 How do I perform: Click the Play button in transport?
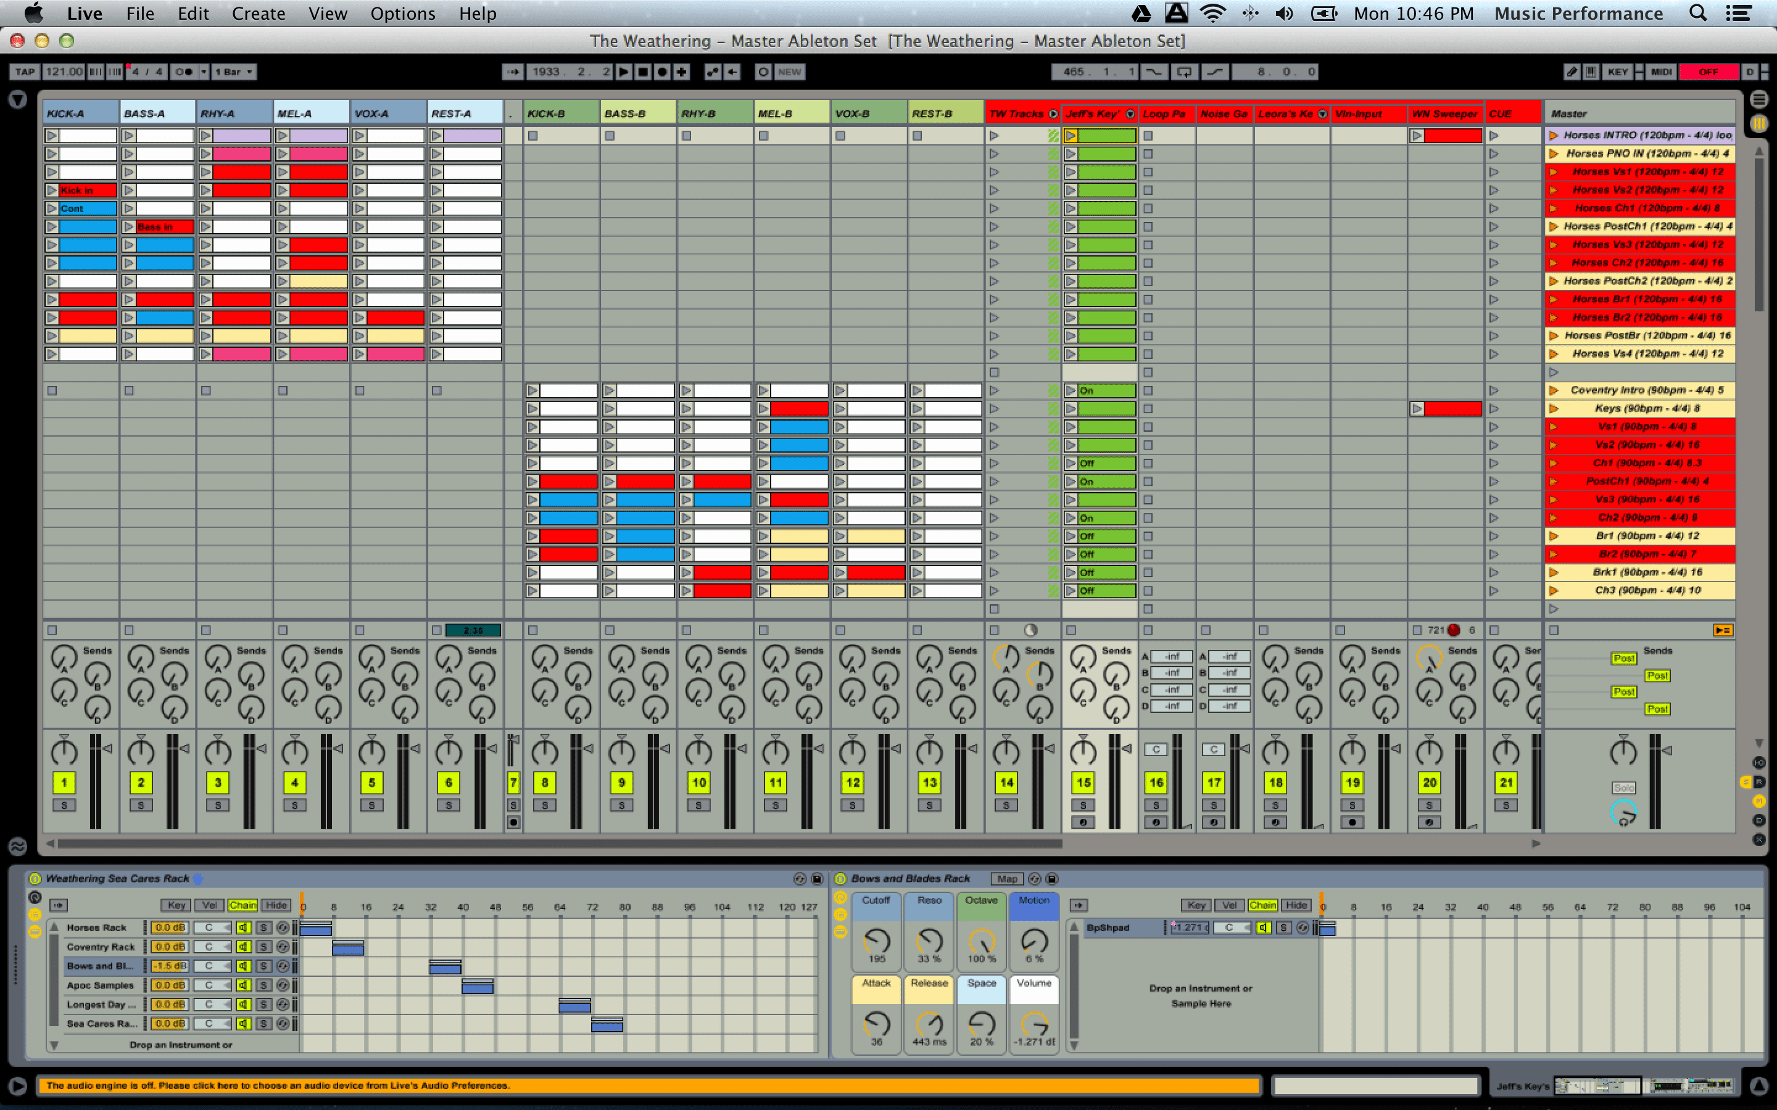click(623, 72)
